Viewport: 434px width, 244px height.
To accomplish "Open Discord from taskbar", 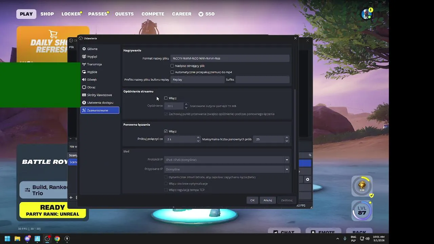I will (x=27, y=239).
